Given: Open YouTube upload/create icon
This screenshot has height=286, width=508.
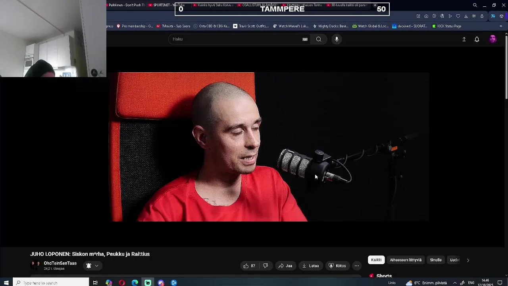Looking at the screenshot, I should coord(464,39).
